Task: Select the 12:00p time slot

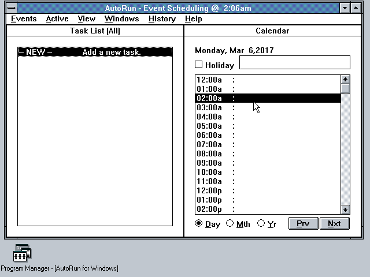Action: tap(268, 190)
